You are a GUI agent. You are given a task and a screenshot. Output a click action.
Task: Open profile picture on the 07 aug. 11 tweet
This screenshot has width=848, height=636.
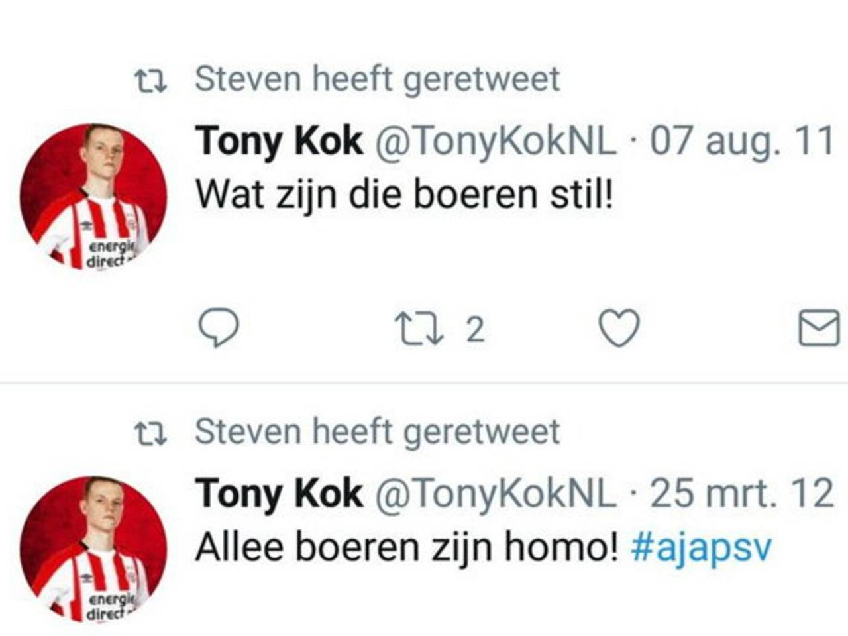(x=93, y=196)
